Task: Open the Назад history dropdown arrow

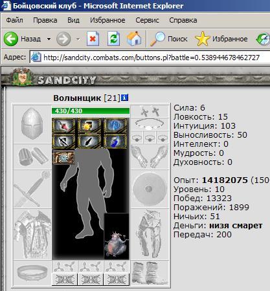Action: tap(49, 39)
